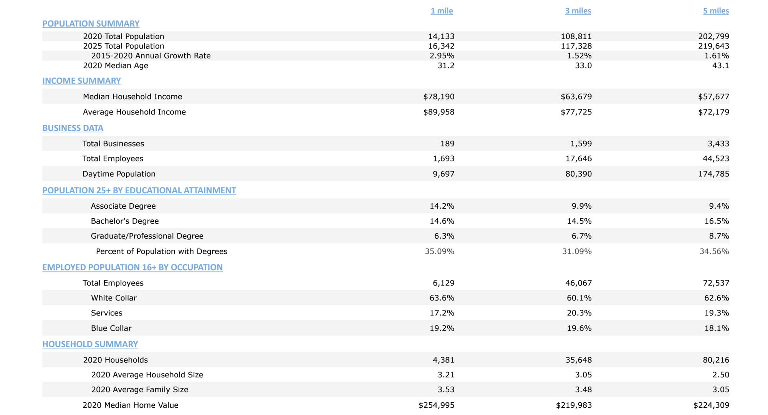Open the Population Summary heading link

coord(91,23)
